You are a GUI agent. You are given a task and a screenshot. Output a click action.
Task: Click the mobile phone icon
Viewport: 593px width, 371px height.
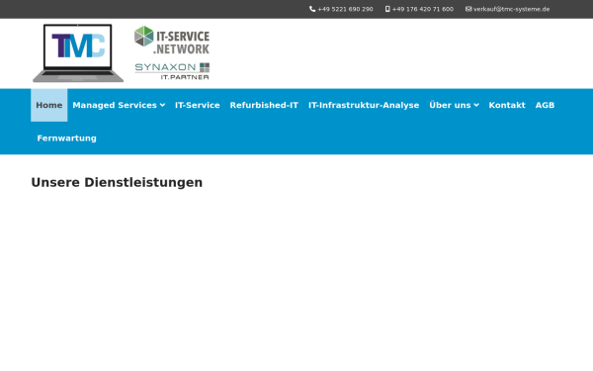[x=387, y=9]
